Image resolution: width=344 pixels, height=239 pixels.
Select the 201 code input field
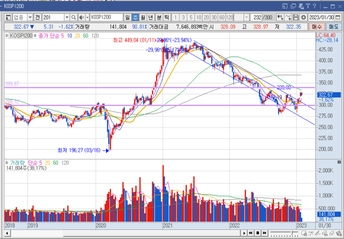pos(53,17)
